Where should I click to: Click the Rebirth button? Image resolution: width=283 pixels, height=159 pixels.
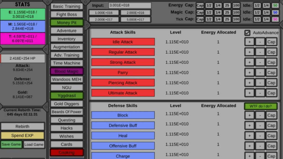[22, 126]
